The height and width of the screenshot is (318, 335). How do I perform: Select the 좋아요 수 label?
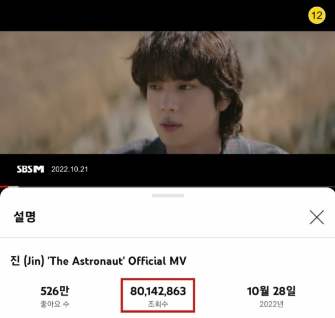point(55,304)
